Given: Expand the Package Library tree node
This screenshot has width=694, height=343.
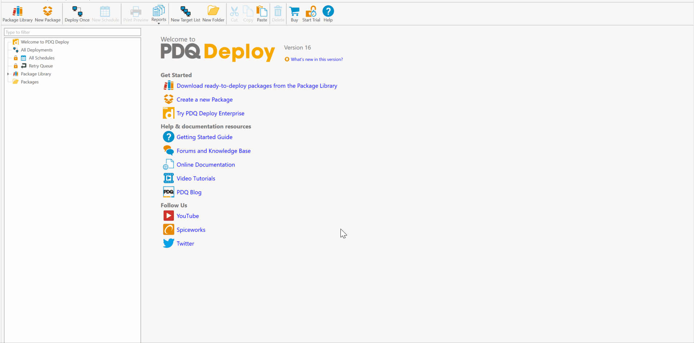Looking at the screenshot, I should (x=8, y=74).
